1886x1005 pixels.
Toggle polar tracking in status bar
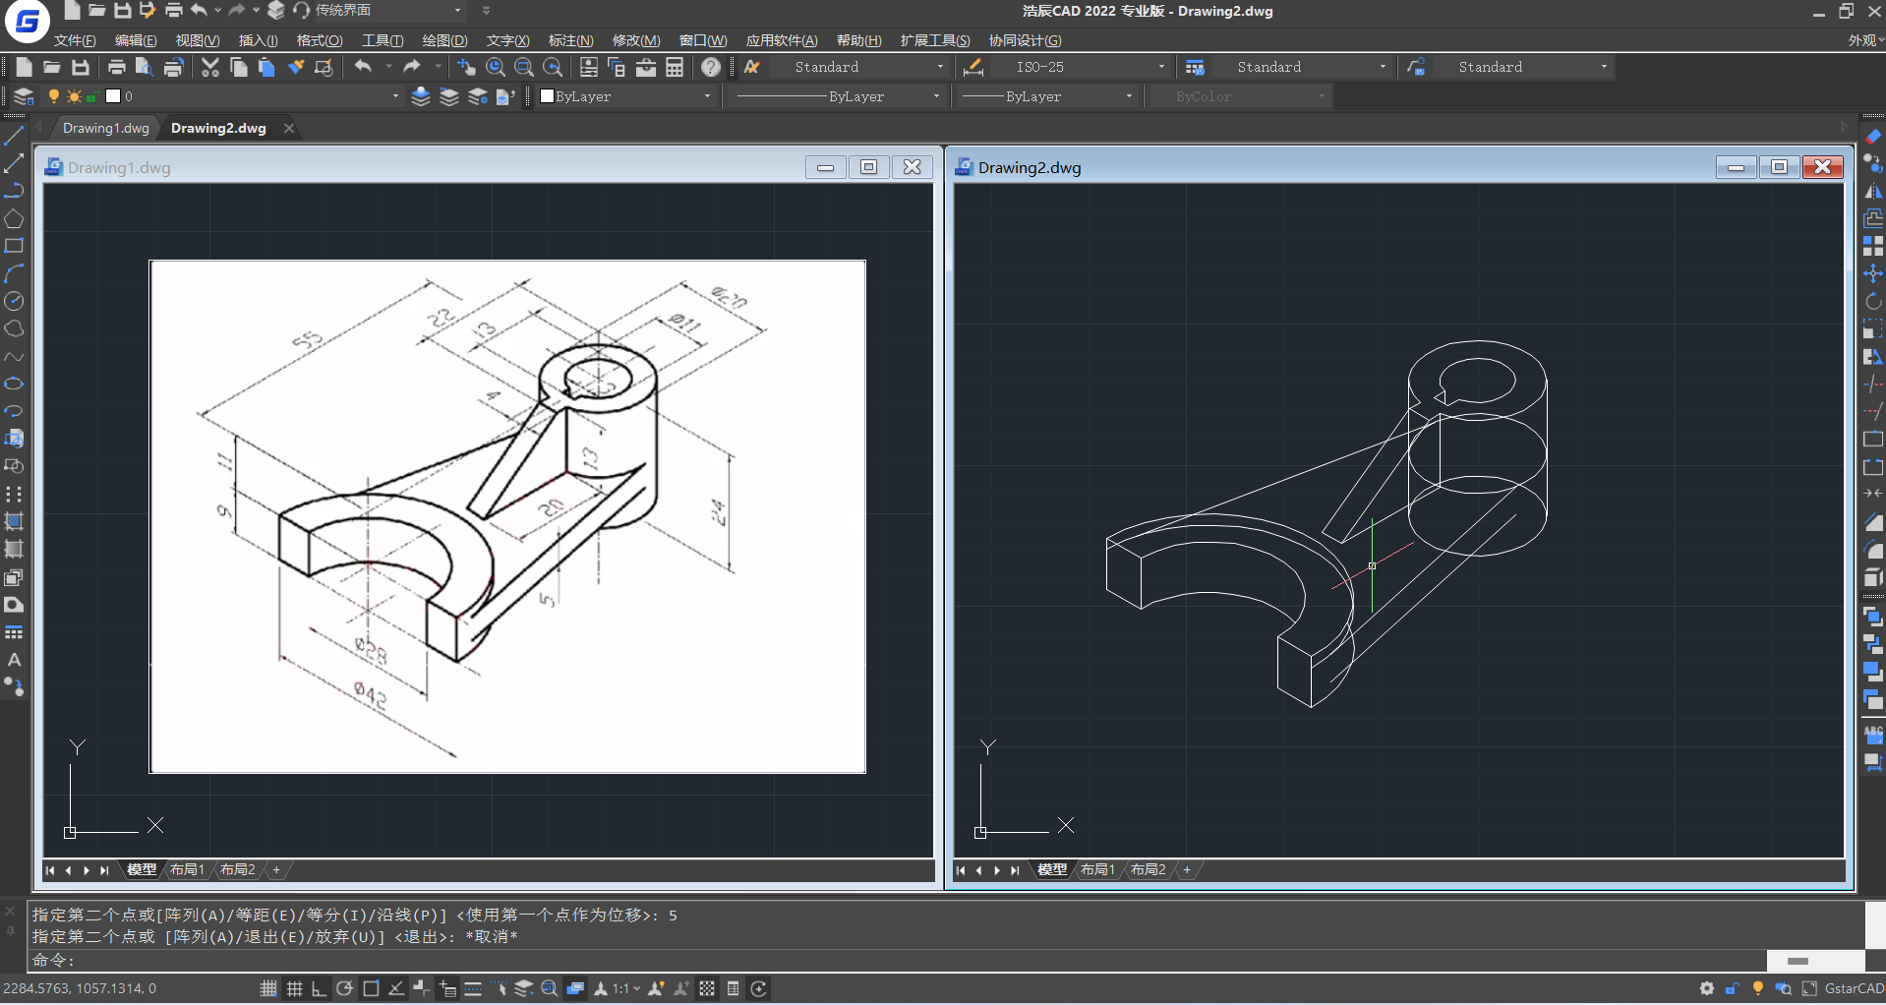[x=344, y=988]
